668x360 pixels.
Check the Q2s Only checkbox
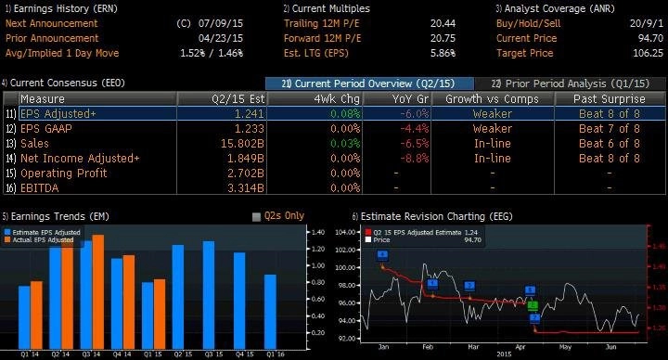click(256, 217)
